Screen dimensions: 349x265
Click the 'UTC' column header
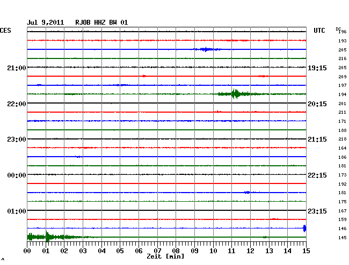(x=319, y=31)
